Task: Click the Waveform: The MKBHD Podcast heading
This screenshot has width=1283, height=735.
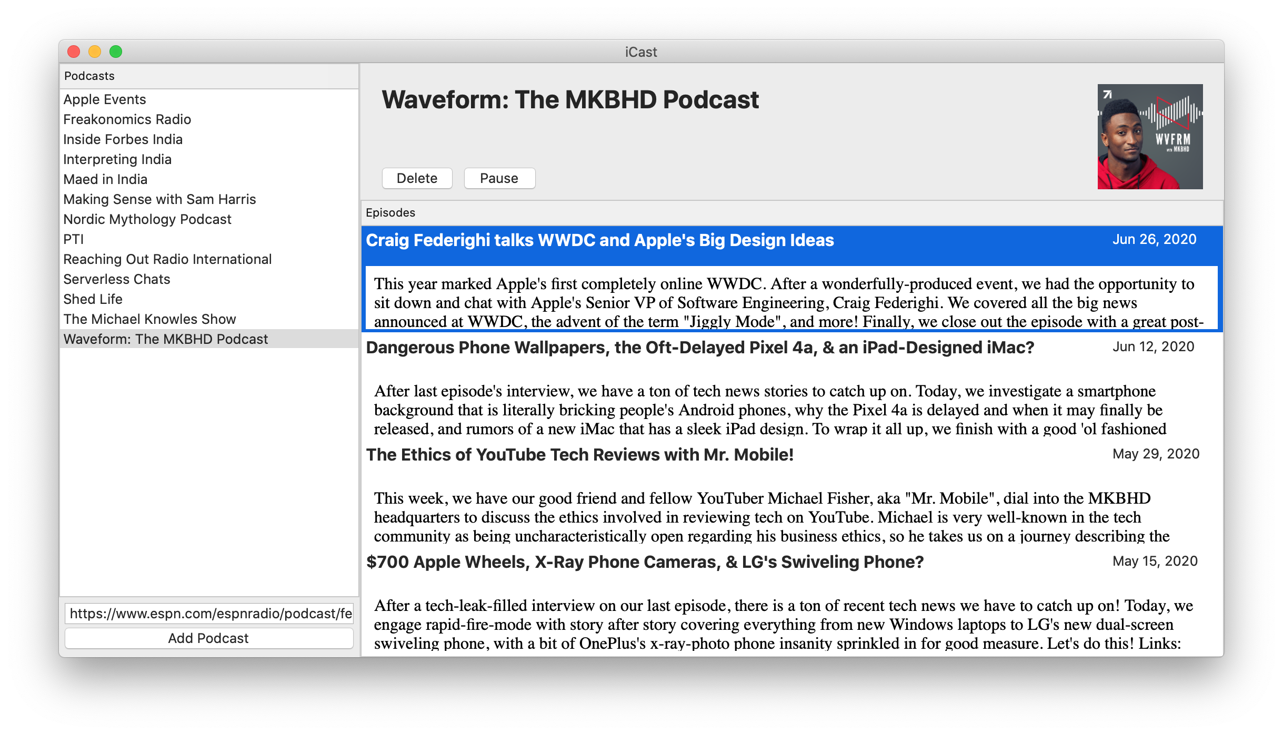Action: (570, 100)
